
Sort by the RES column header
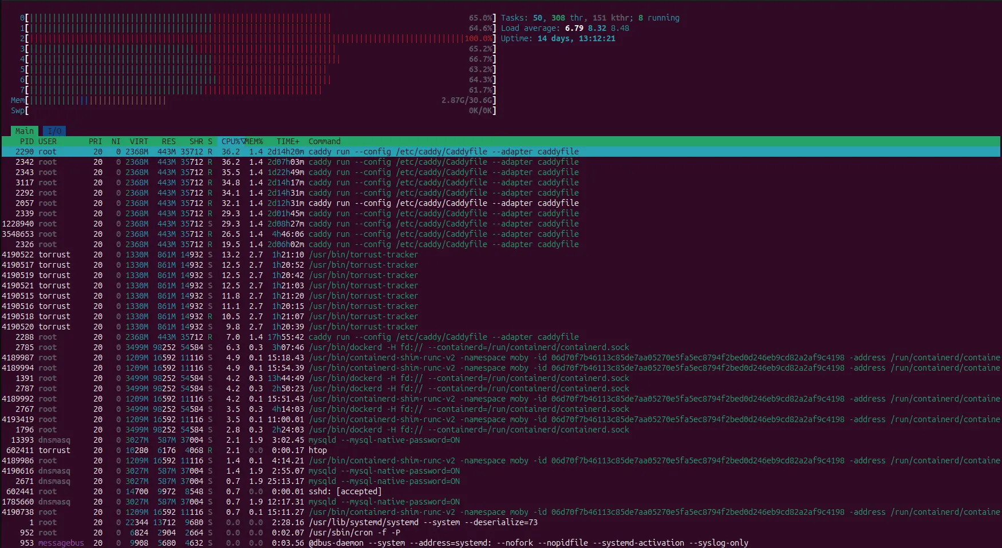tap(169, 141)
